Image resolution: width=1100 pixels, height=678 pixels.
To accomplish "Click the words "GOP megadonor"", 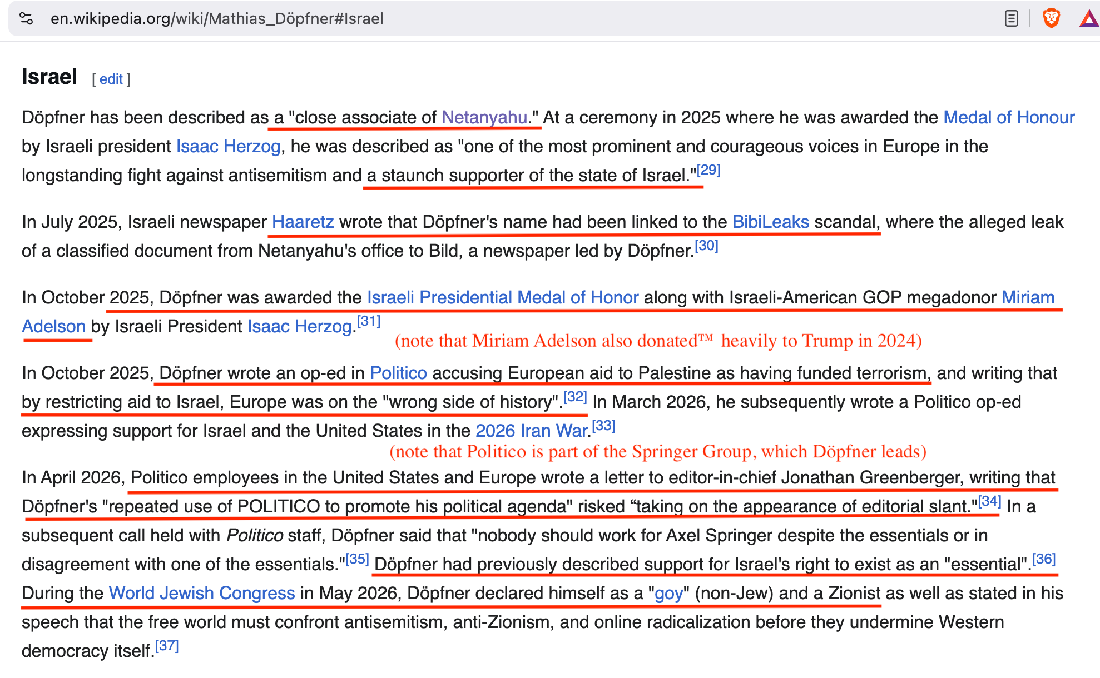I will (929, 297).
